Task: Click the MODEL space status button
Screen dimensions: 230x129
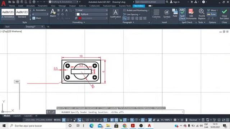Action: (x=57, y=120)
